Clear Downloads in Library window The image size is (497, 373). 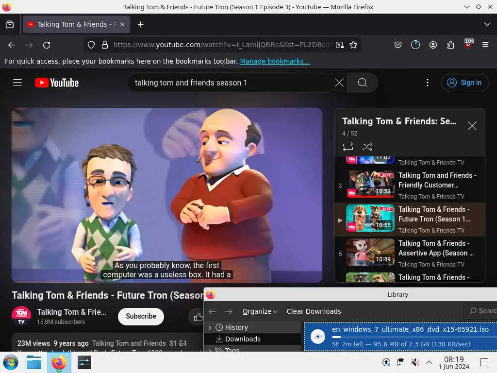314,311
